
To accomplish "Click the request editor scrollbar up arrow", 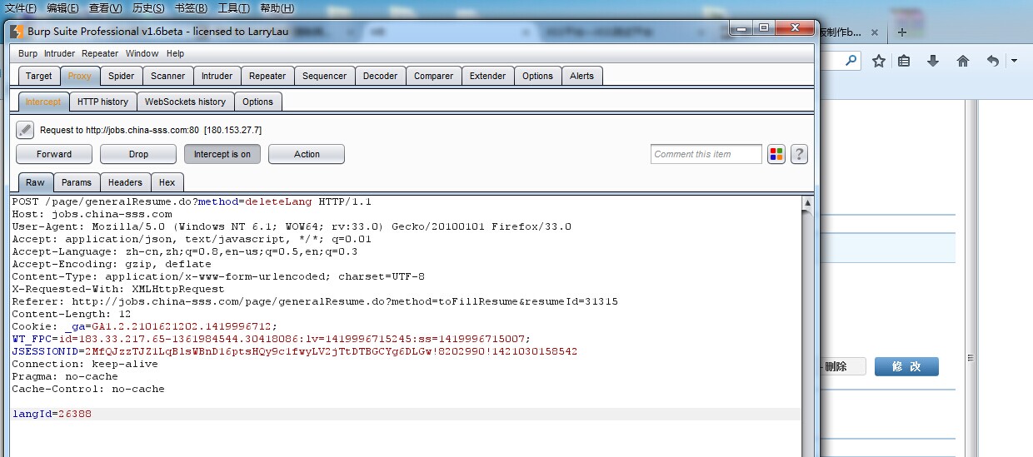I will [x=808, y=202].
